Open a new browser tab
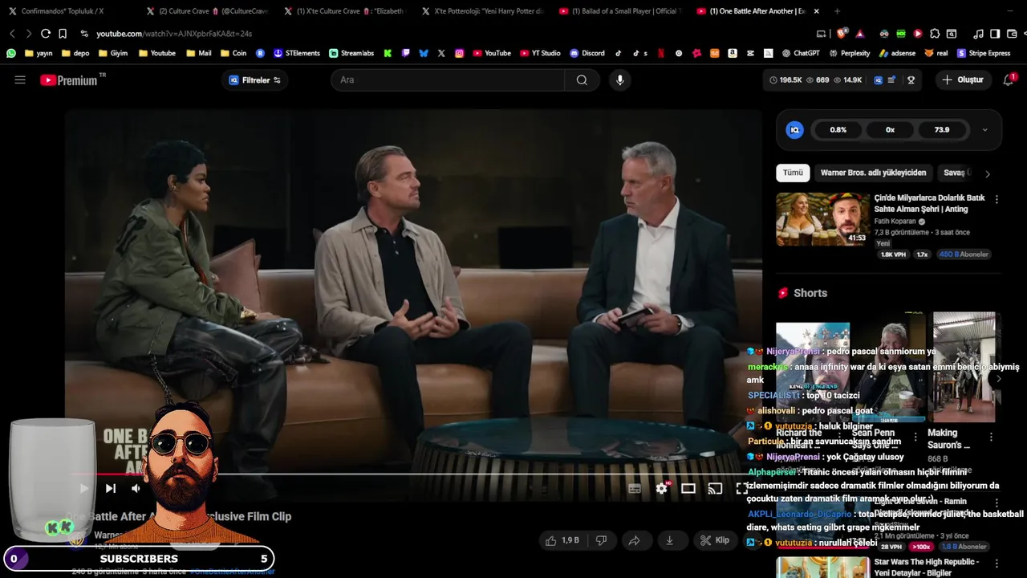Viewport: 1027px width, 578px height. (x=837, y=11)
